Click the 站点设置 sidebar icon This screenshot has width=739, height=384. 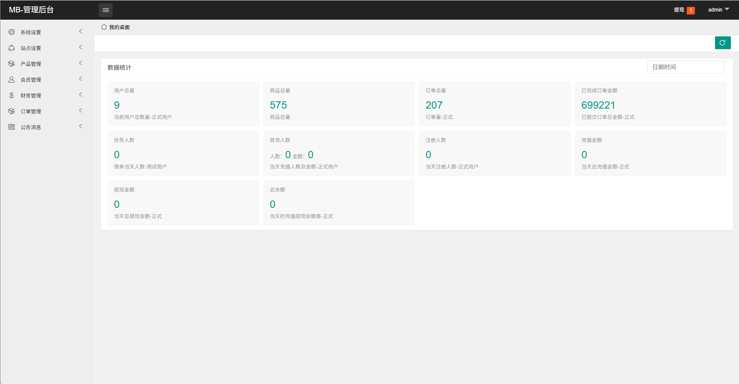pos(12,48)
